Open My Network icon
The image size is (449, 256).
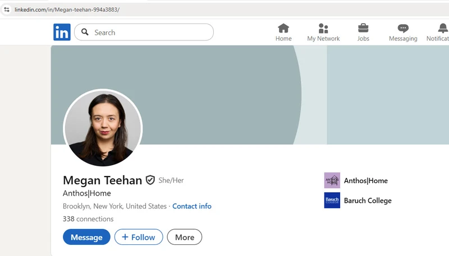click(x=323, y=29)
